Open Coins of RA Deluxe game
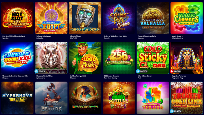Screen dimensions: 204x115 [x=119, y=18]
